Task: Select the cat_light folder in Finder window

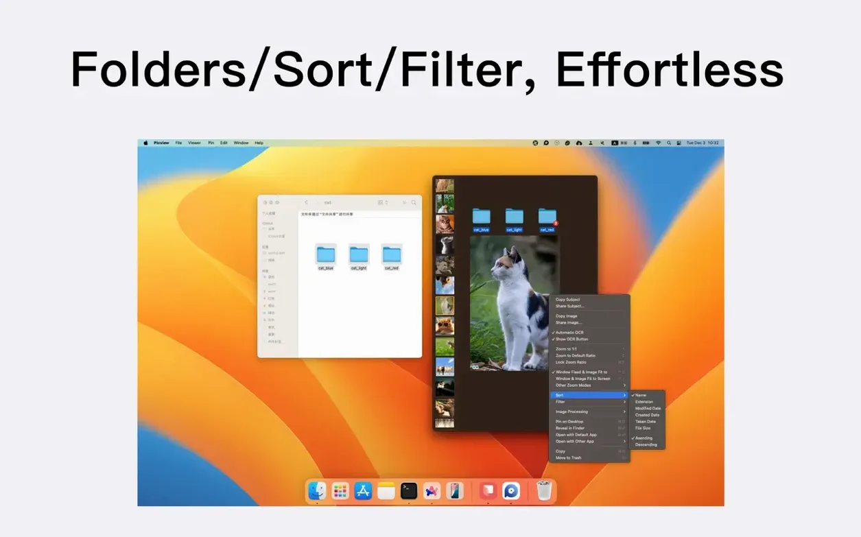Action: coord(359,256)
